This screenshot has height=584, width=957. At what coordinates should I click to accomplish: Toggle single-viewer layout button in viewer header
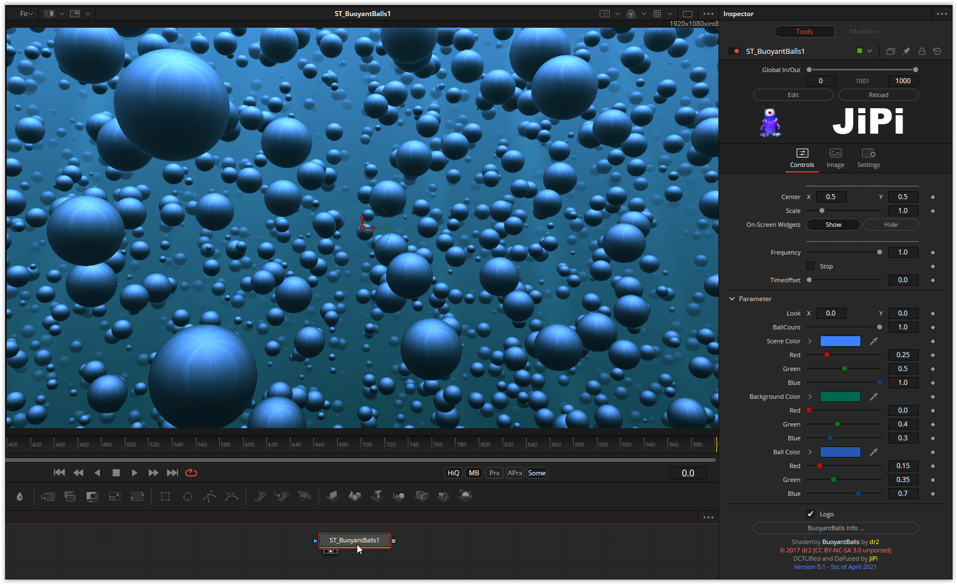click(x=687, y=14)
